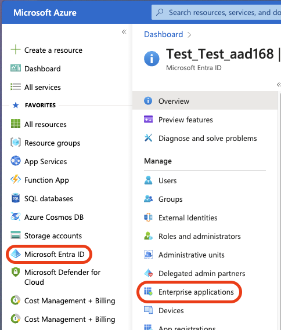
Task: Open the Users menu item
Action: [x=205, y=180]
